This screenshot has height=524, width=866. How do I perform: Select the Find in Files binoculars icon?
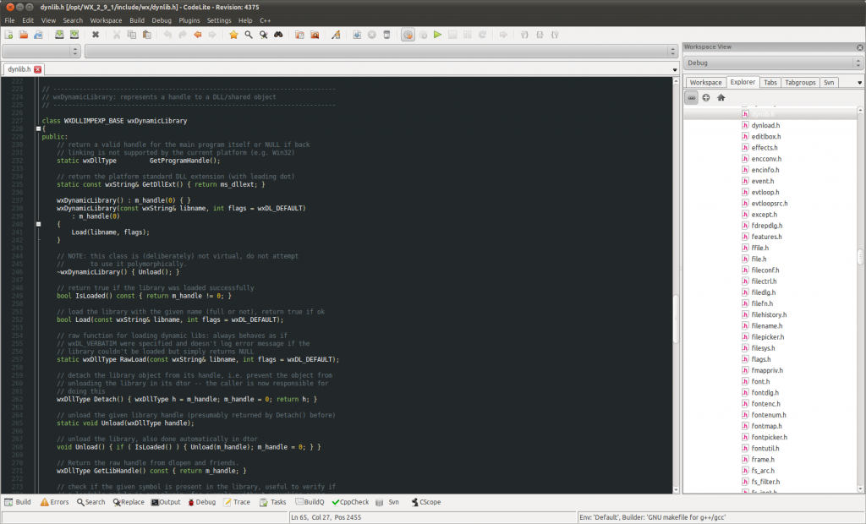(x=279, y=34)
